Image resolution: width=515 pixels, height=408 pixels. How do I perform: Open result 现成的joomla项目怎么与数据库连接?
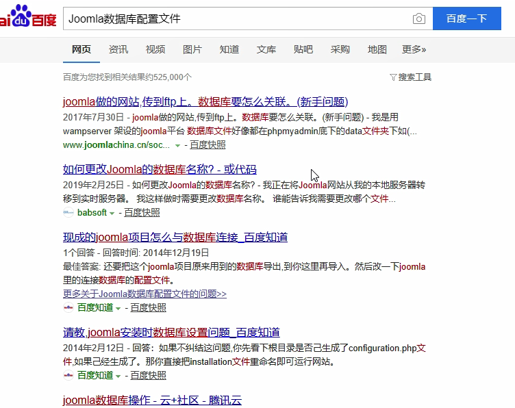[x=175, y=237]
